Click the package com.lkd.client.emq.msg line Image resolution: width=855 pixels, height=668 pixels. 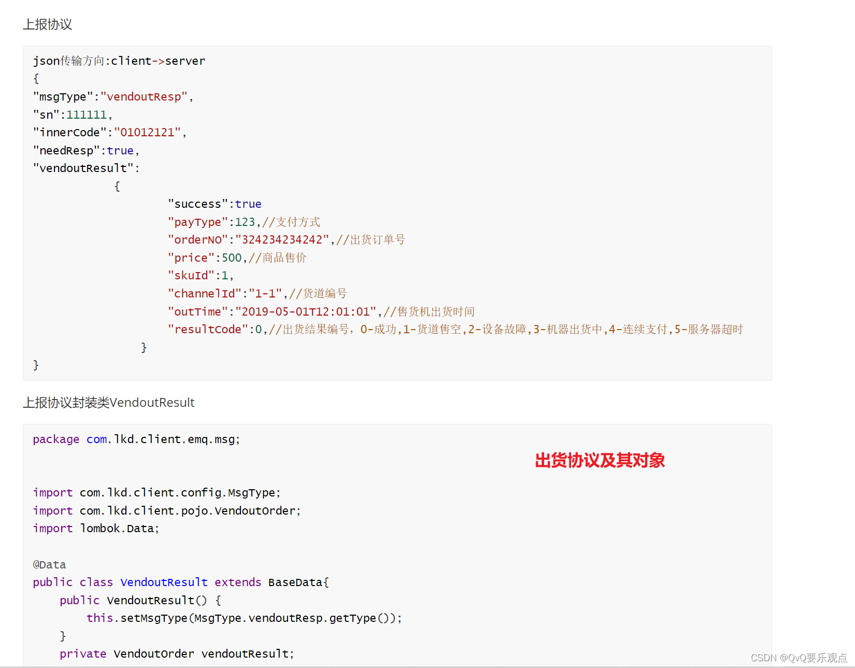pos(137,439)
